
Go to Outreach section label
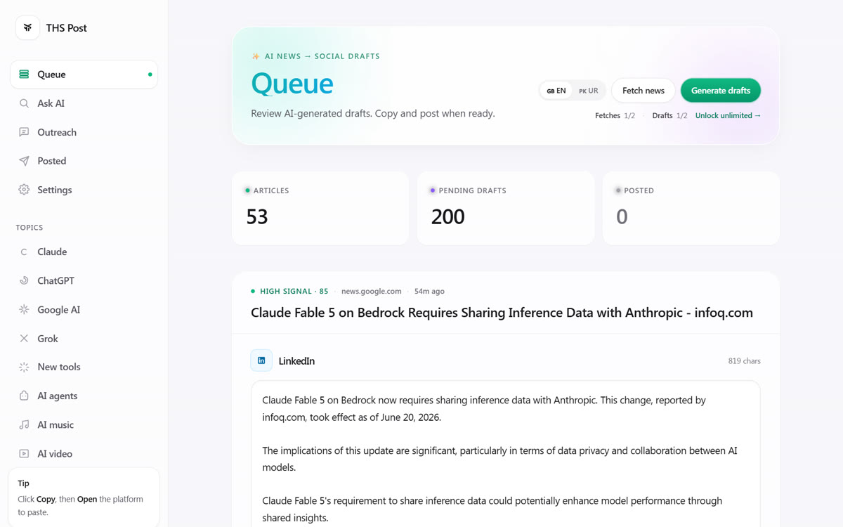(x=57, y=132)
